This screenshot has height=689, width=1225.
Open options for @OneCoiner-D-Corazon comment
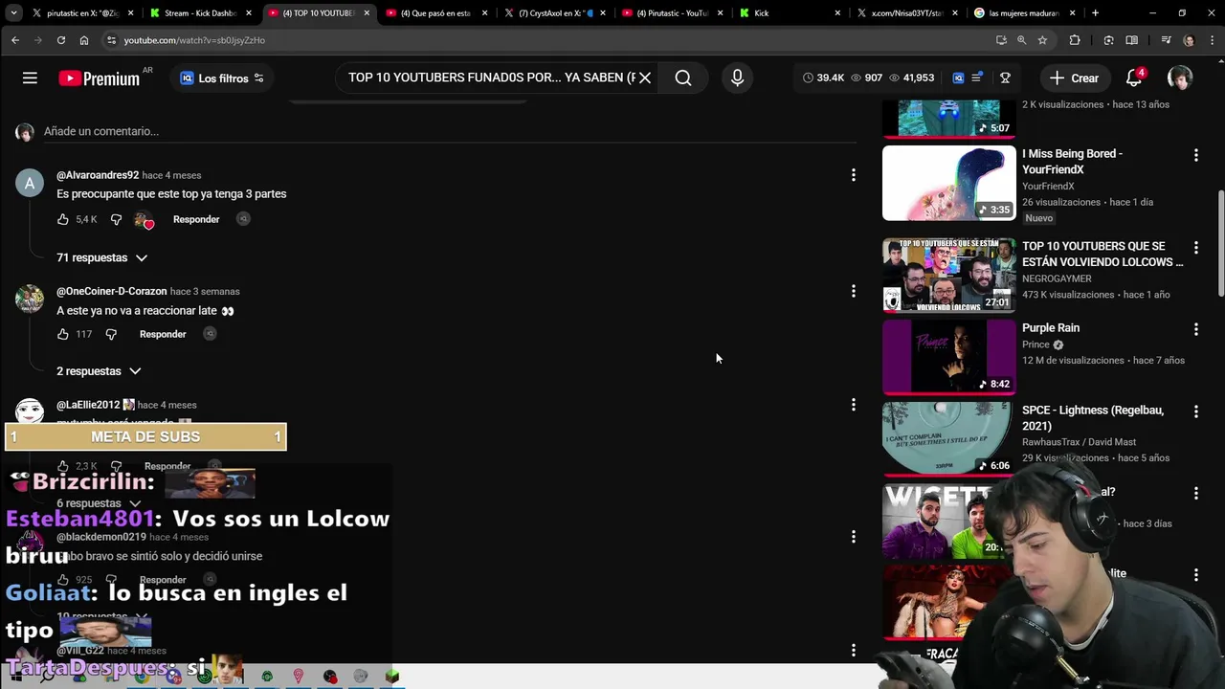854,291
